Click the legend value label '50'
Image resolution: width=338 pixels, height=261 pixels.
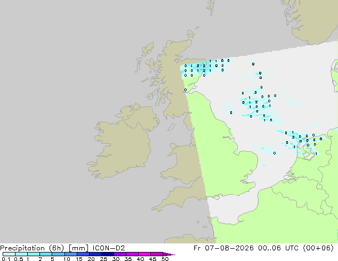[x=165, y=259]
